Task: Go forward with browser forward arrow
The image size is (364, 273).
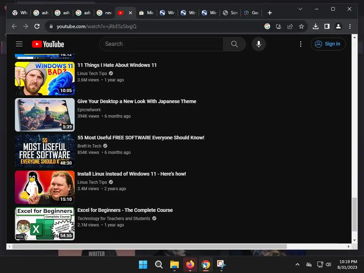Action: (26, 26)
